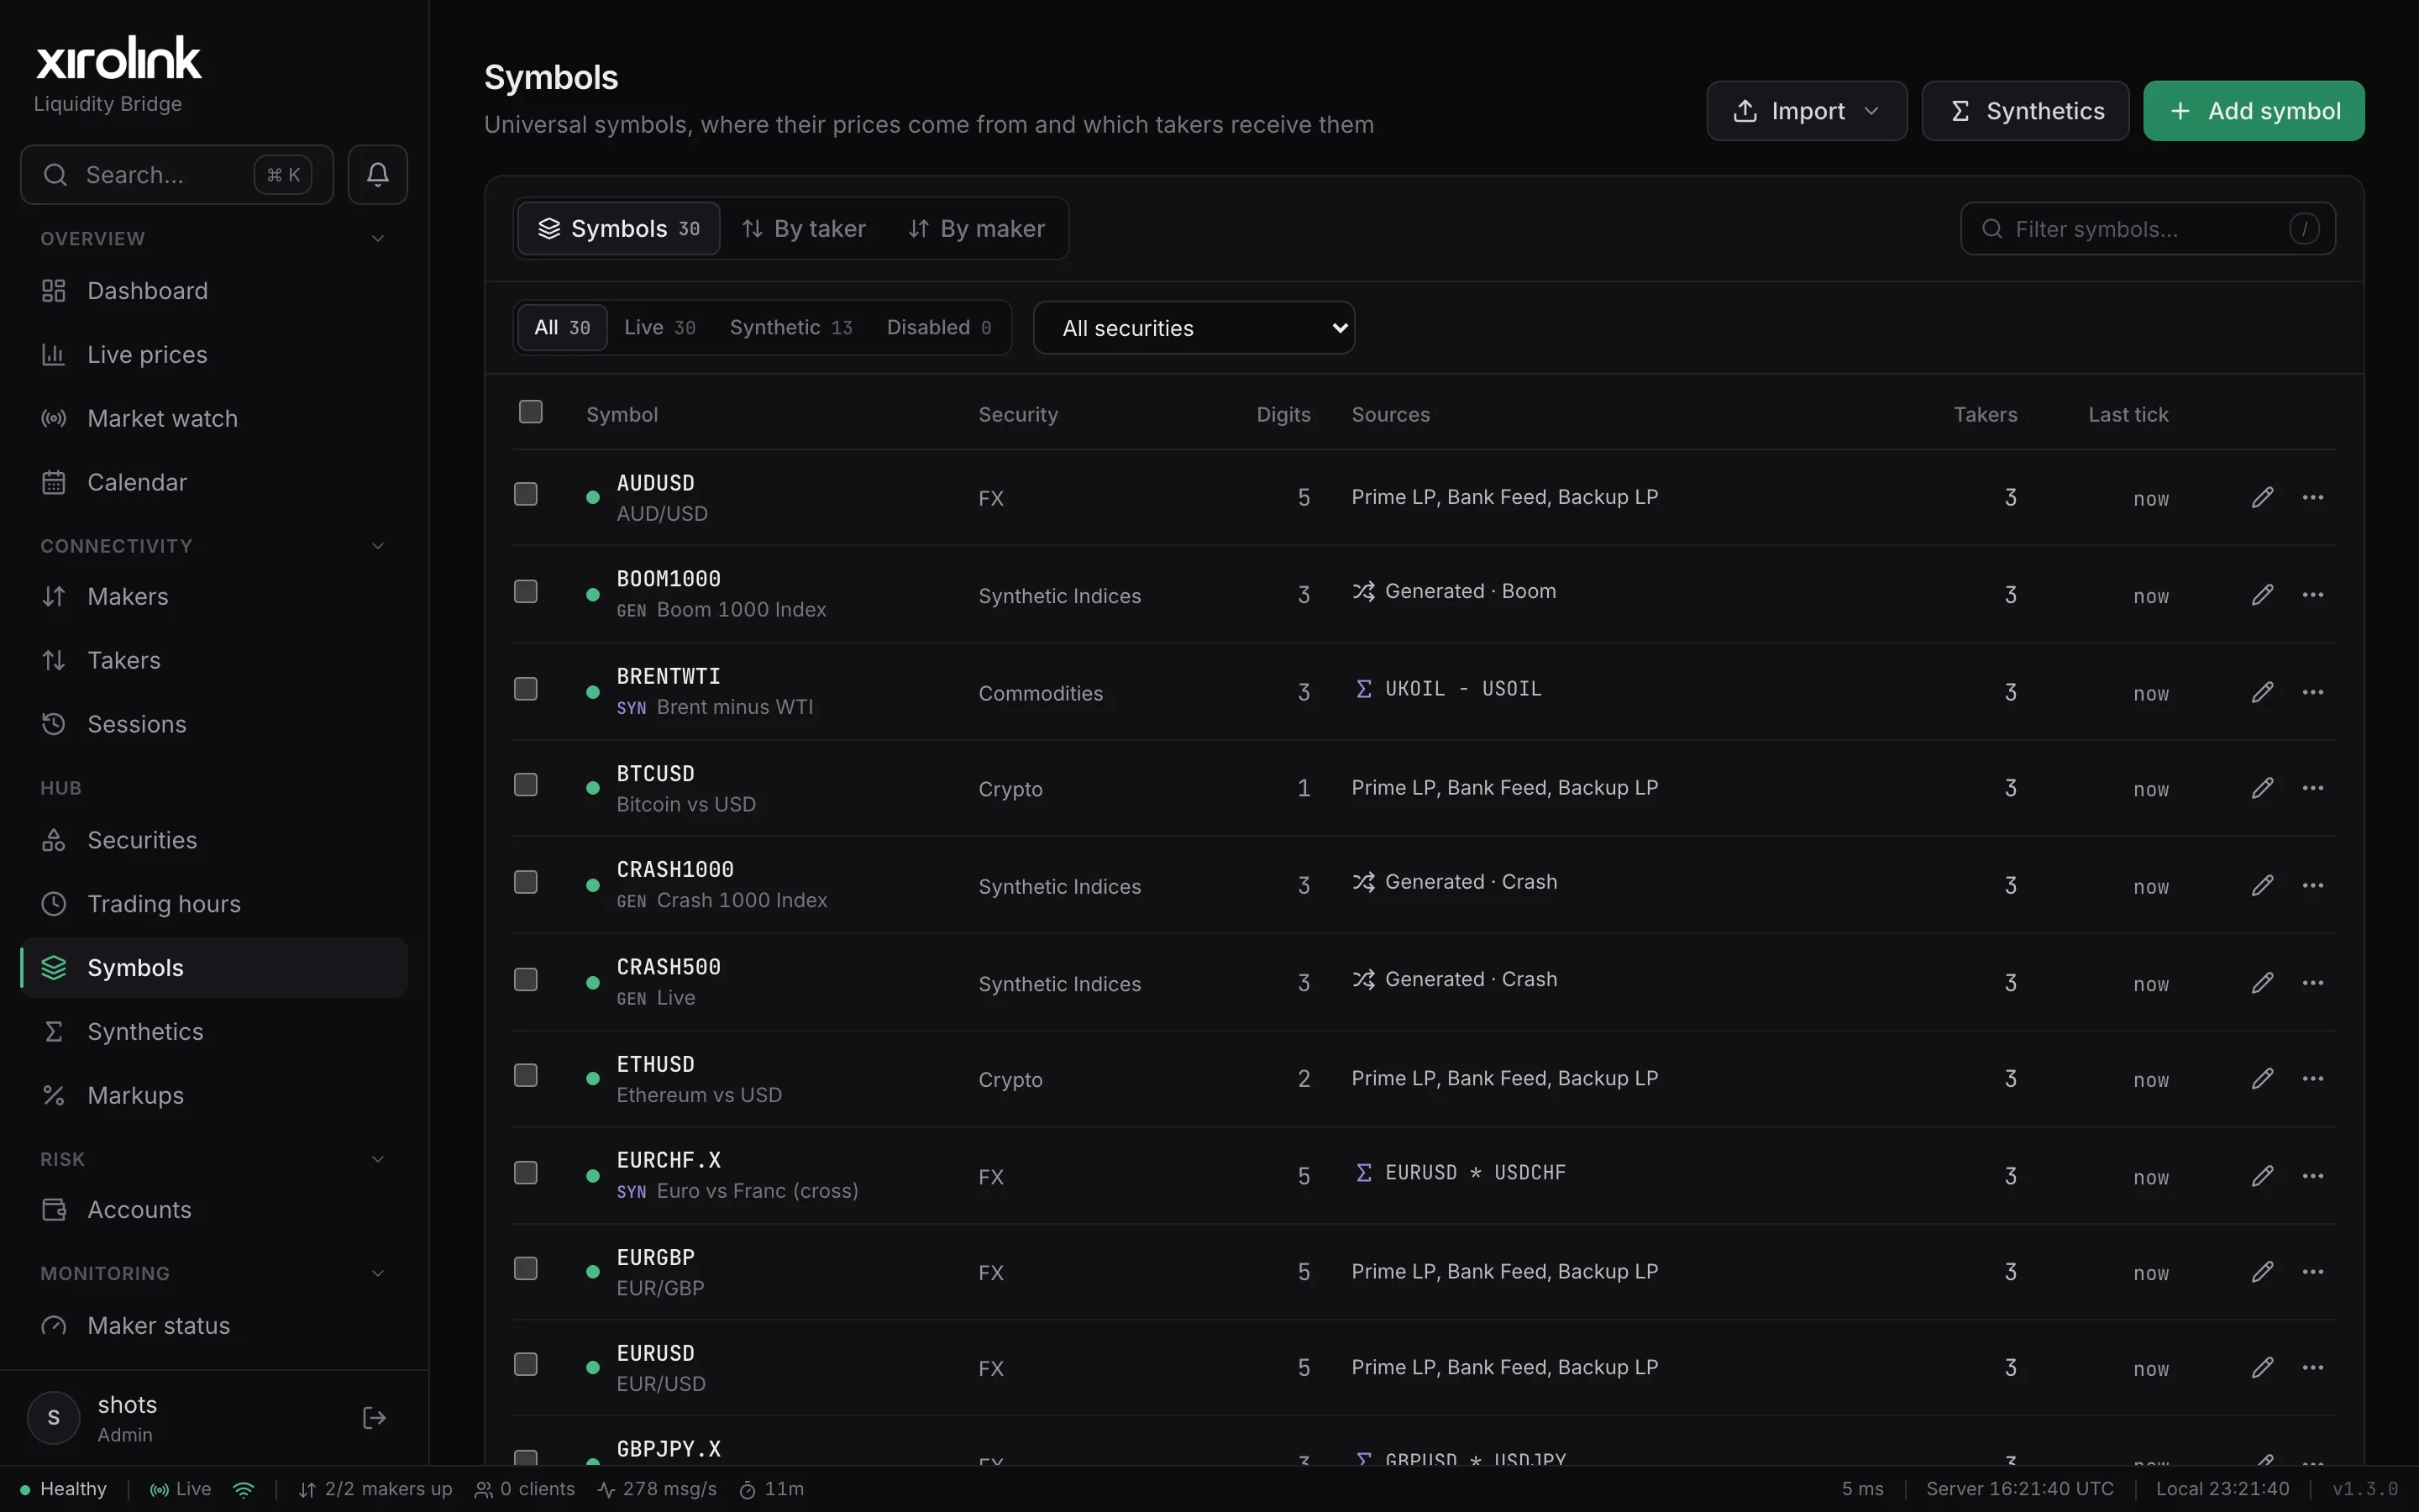The width and height of the screenshot is (2419, 1512).
Task: Open Takers in the sidebar
Action: point(214,661)
